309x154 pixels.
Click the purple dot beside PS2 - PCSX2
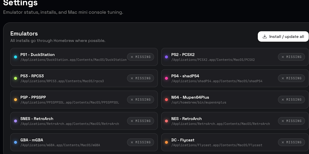coord(166,57)
